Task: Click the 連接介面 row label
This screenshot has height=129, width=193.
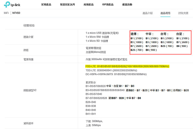Action: click(28, 37)
